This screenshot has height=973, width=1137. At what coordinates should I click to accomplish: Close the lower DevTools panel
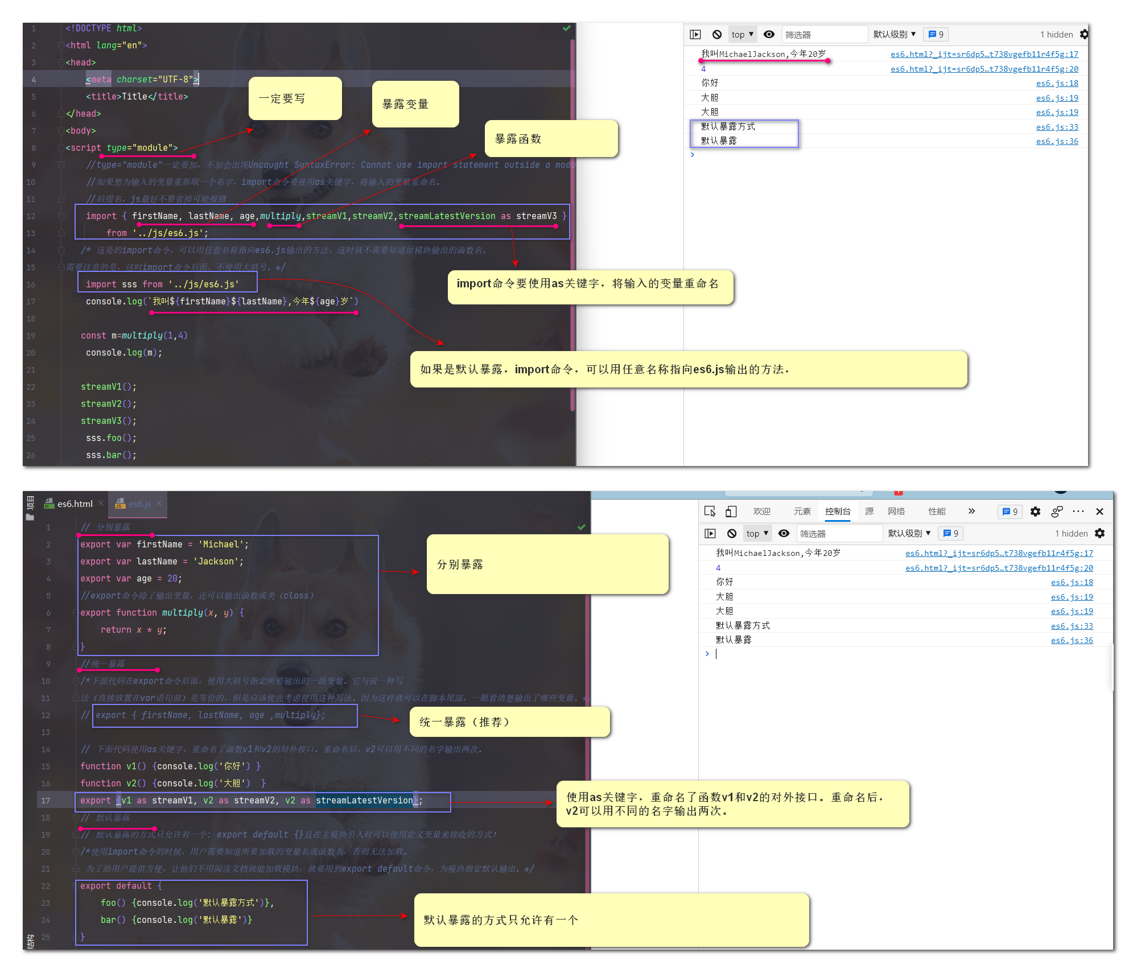pyautogui.click(x=1099, y=512)
